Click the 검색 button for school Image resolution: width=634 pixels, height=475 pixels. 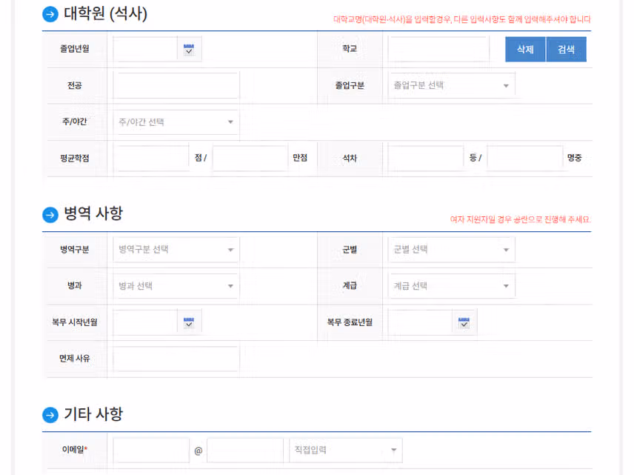566,50
